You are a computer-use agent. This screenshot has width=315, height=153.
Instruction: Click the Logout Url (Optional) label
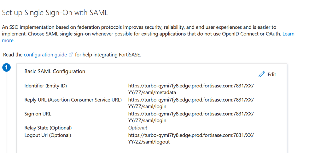[x=48, y=135]
